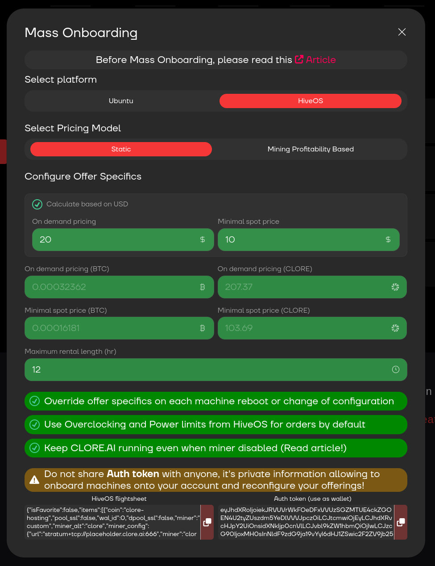
Task: Click the CLORE icon in On demand pricing (CLORE)
Action: (x=395, y=287)
